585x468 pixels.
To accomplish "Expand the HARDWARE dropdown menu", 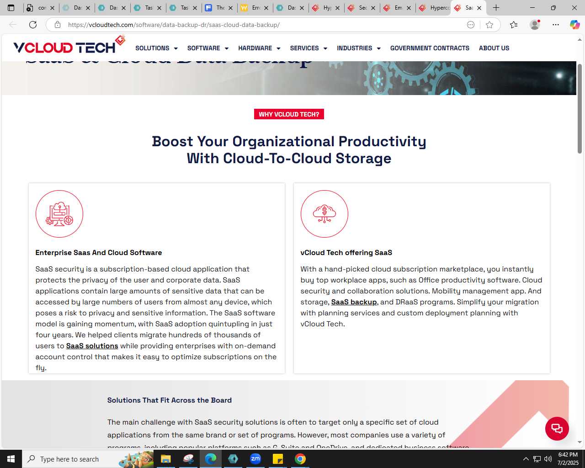I will coord(259,48).
